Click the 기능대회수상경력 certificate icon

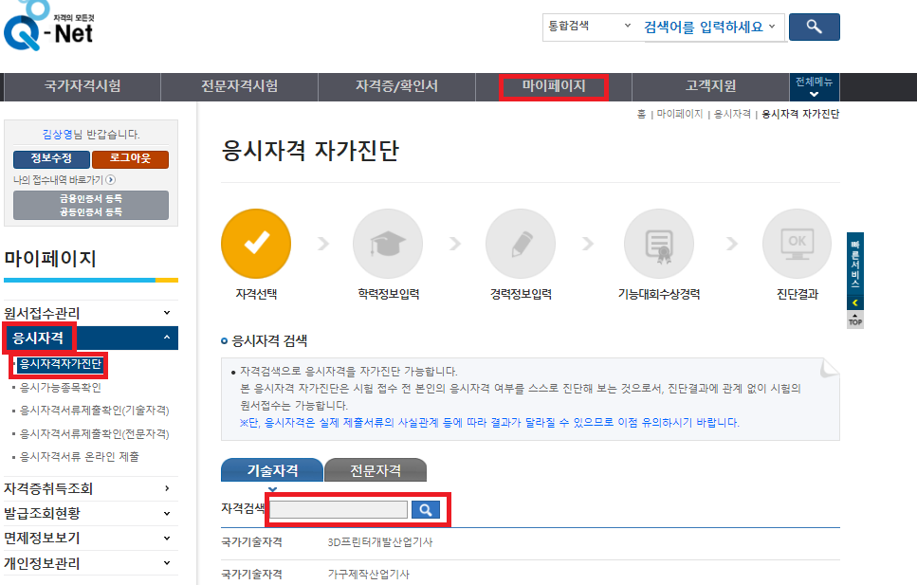[x=659, y=244]
